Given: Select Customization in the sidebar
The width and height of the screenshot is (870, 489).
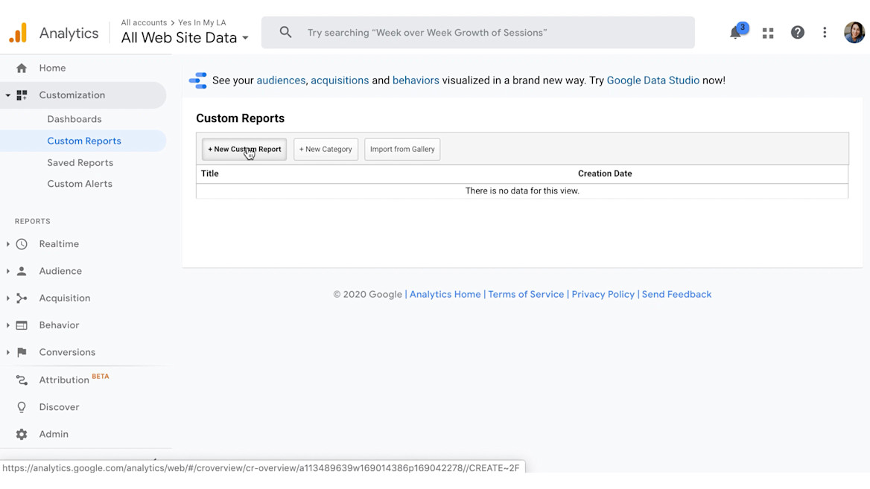Looking at the screenshot, I should click(72, 95).
